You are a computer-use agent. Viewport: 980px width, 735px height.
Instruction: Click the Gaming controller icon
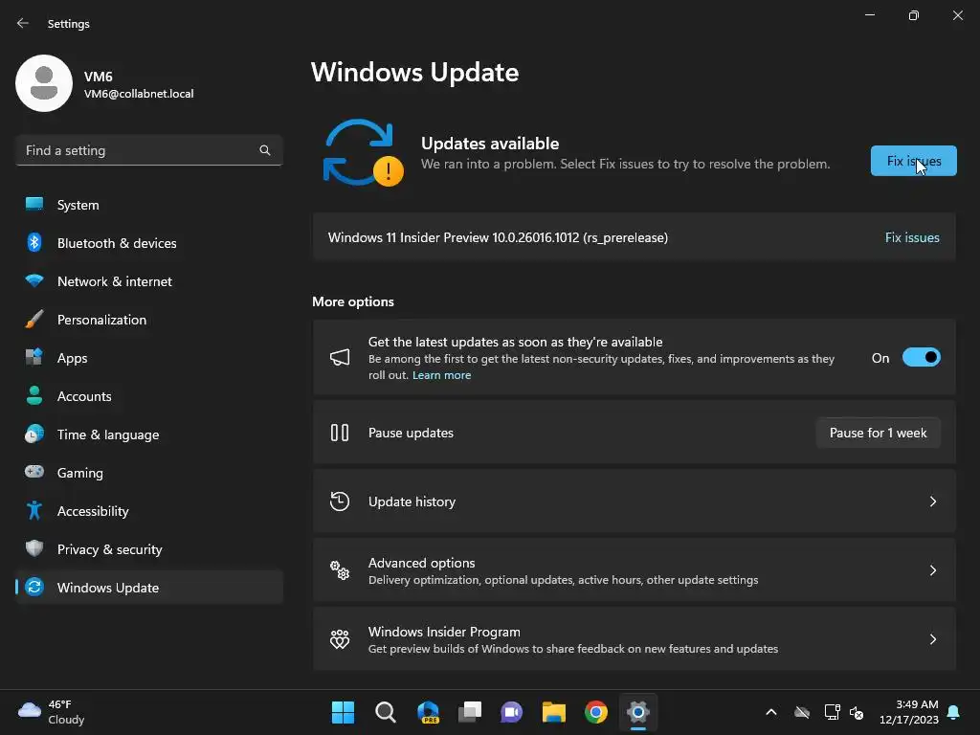tap(34, 472)
